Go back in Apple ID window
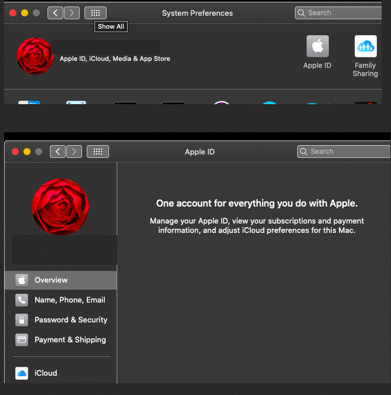The image size is (391, 395). (57, 152)
